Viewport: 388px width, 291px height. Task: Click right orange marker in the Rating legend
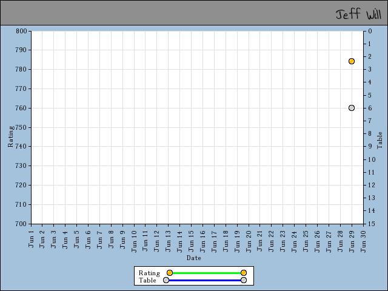244,273
